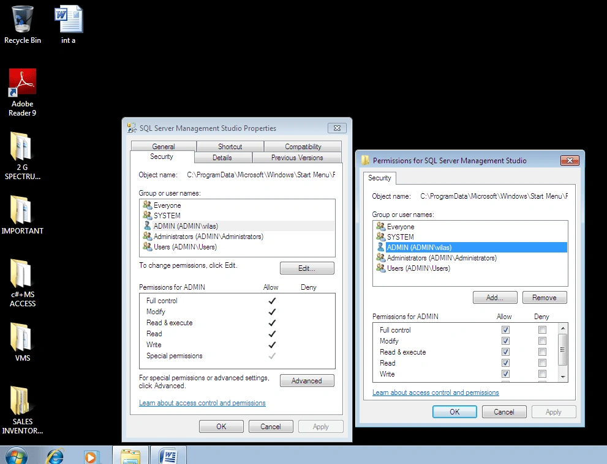This screenshot has width=607, height=464.
Task: Click Users group icon in Properties window
Action: (147, 246)
